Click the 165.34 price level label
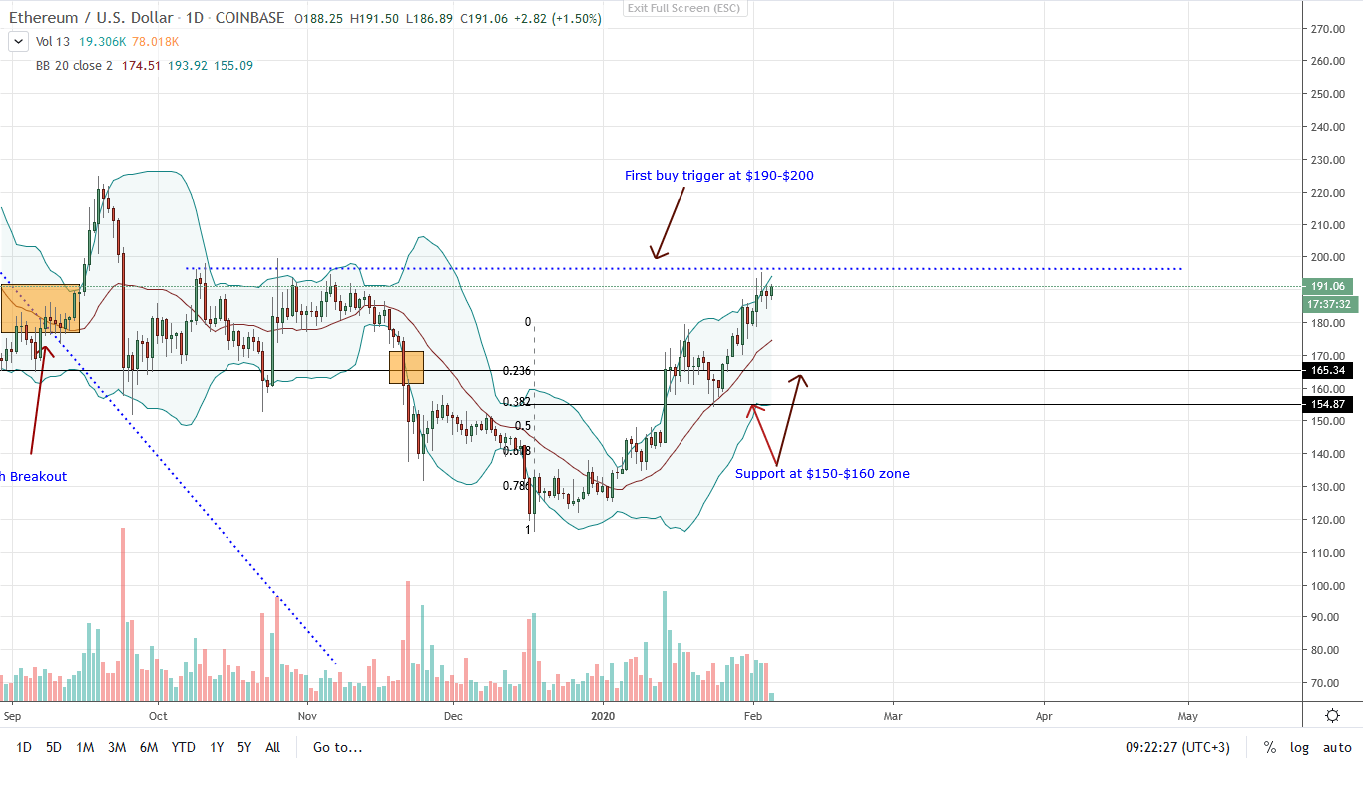Viewport: 1363px width, 796px height. coord(1329,370)
